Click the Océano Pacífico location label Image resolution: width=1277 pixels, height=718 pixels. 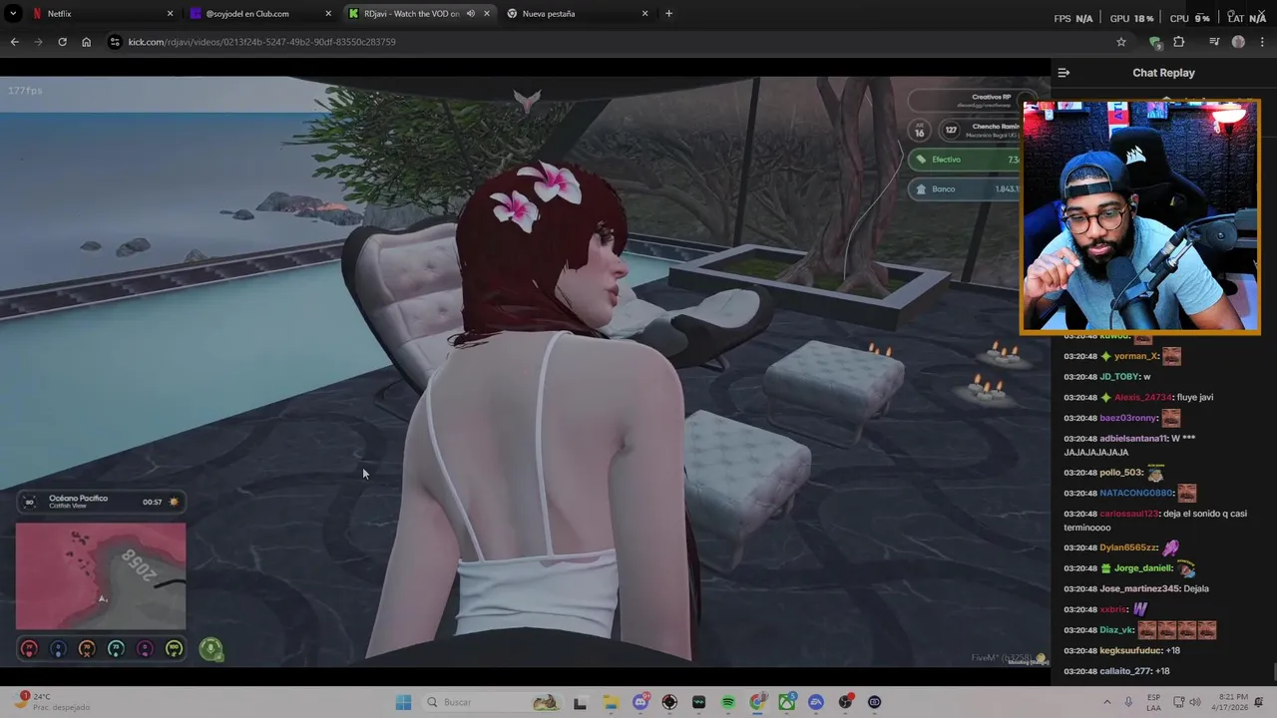tap(78, 499)
